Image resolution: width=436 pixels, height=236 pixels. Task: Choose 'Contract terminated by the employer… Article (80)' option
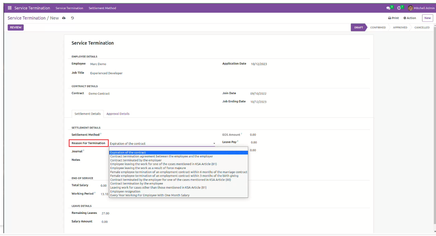pyautogui.click(x=179, y=180)
